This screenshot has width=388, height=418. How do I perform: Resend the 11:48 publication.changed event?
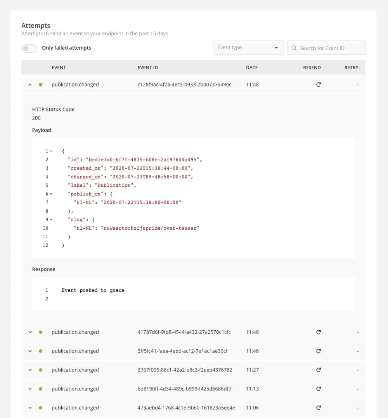coord(319,85)
